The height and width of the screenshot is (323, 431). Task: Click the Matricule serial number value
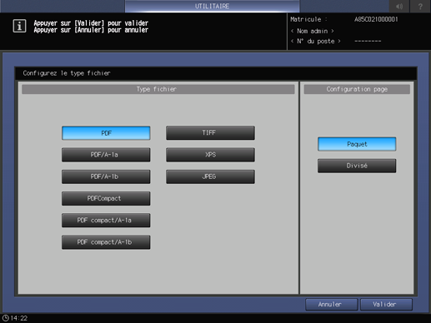tap(376, 19)
